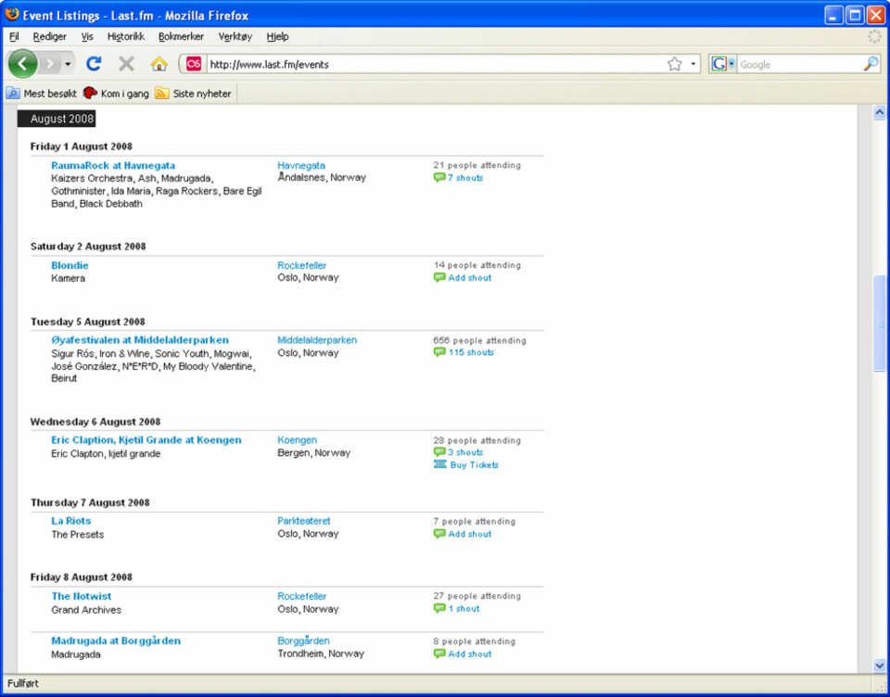Click the URL address field
Viewport: 890px width, 697px height.
pos(434,65)
